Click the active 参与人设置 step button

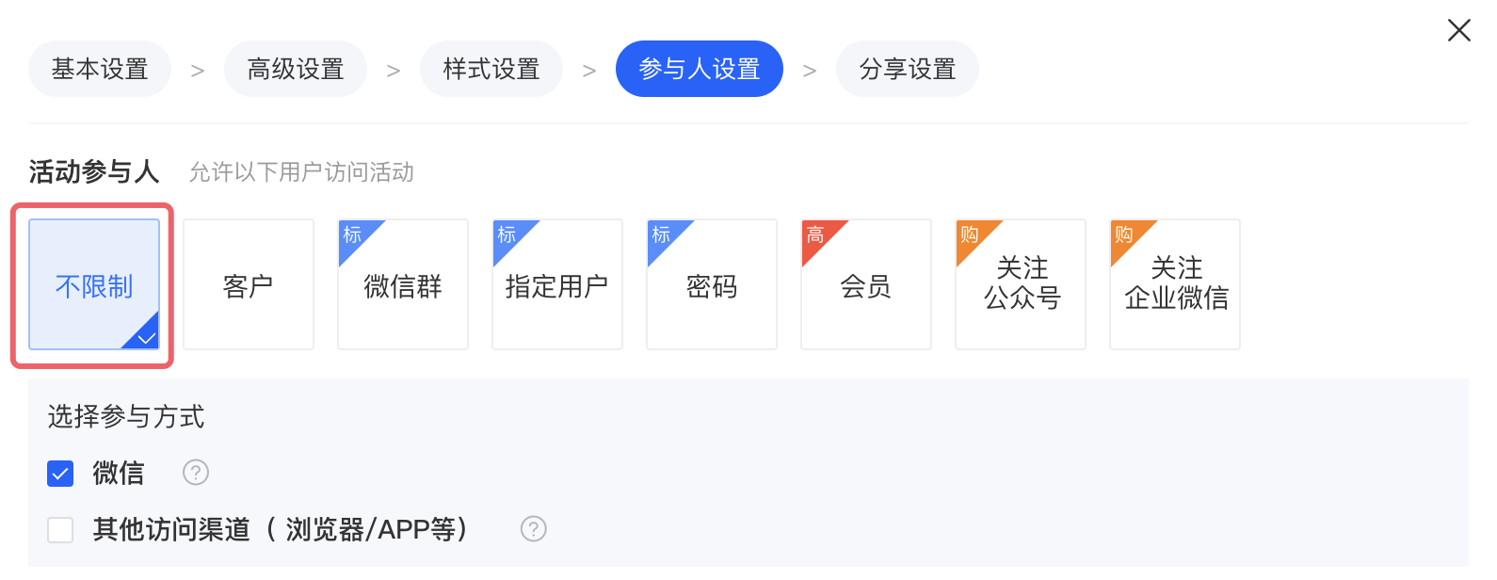coord(700,69)
